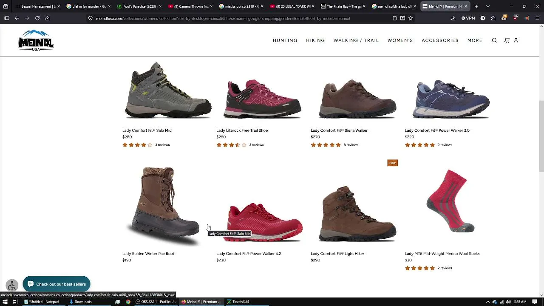Open the reader view icon in address bar
The width and height of the screenshot is (544, 306).
[394, 18]
